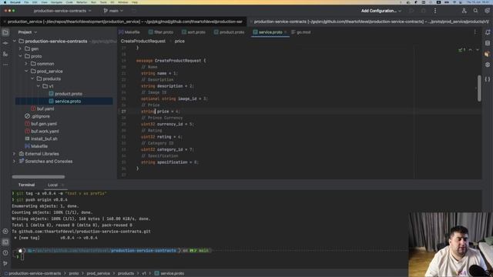Switch to product.proto editor tab
The image size is (493, 277).
coord(229,32)
